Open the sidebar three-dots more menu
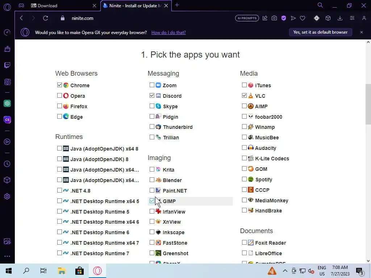Image resolution: width=371 pixels, height=278 pixels. 7,256
